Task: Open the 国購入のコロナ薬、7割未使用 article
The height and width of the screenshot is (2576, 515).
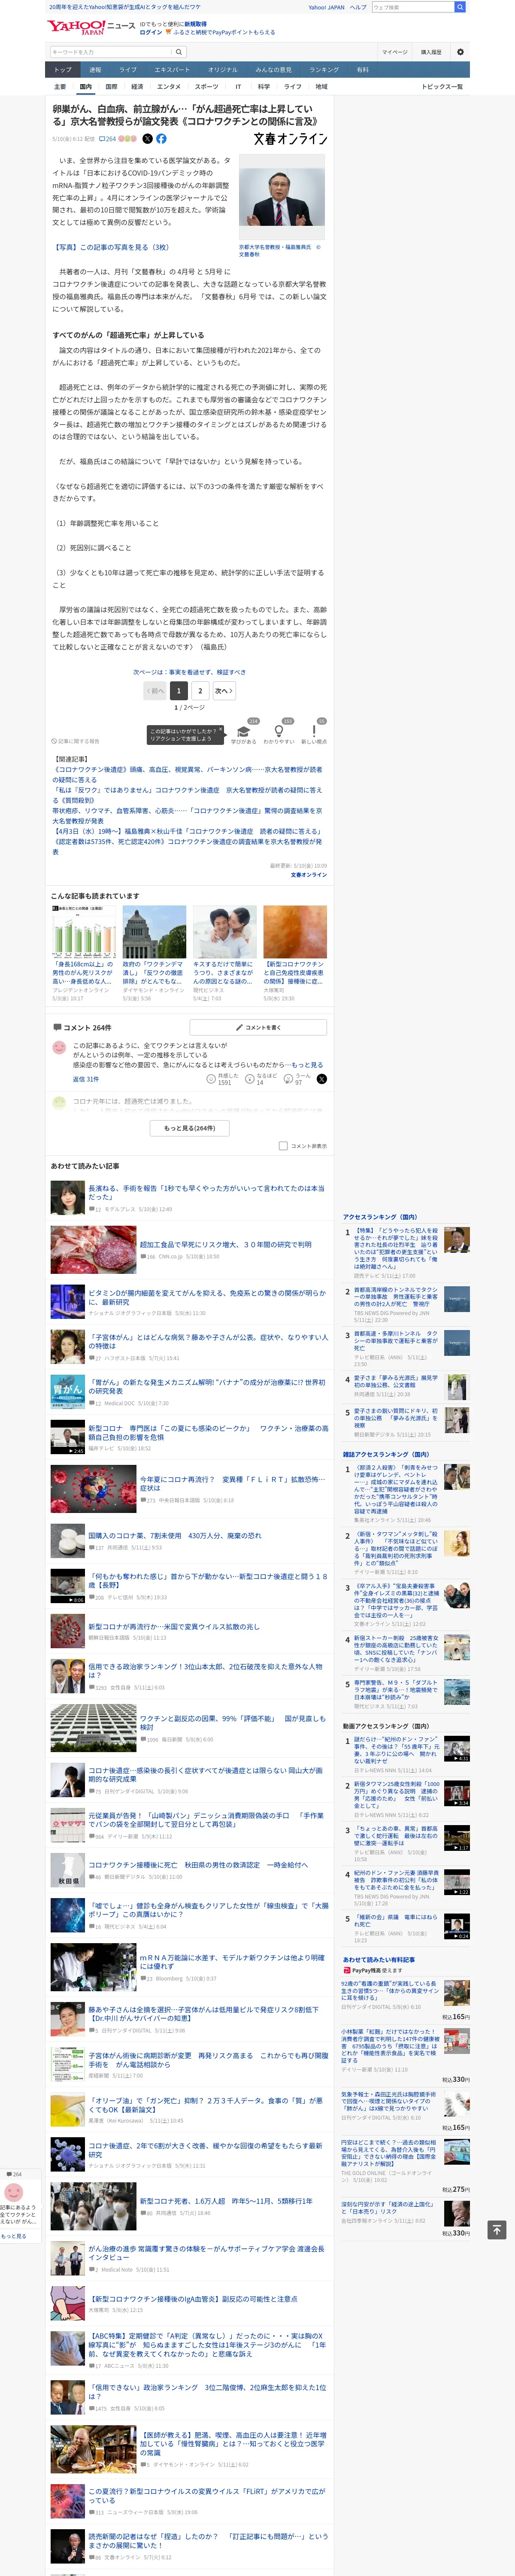Action: (175, 1535)
